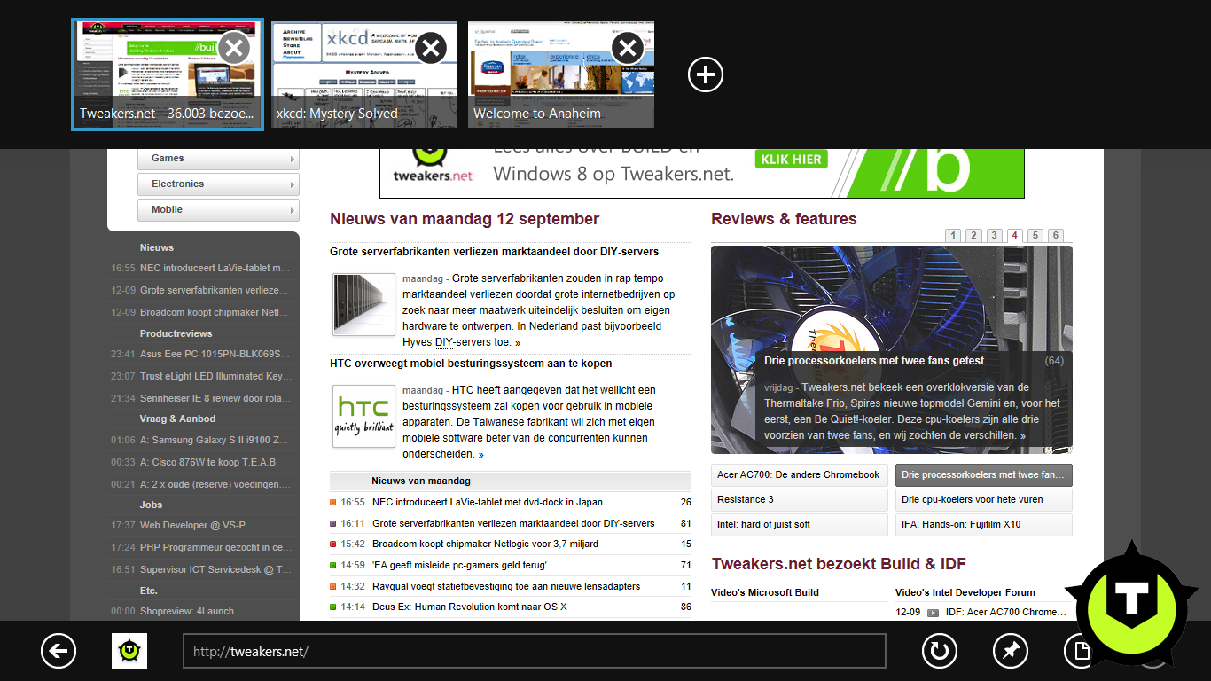
Task: Switch to the Tweakers.net tab thumbnail
Action: [x=168, y=74]
